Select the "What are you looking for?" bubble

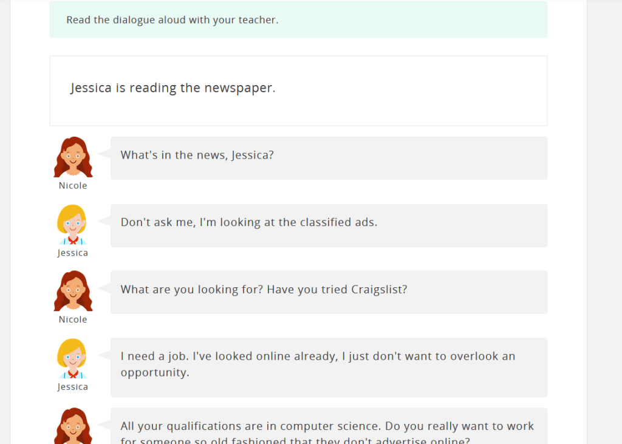328,292
